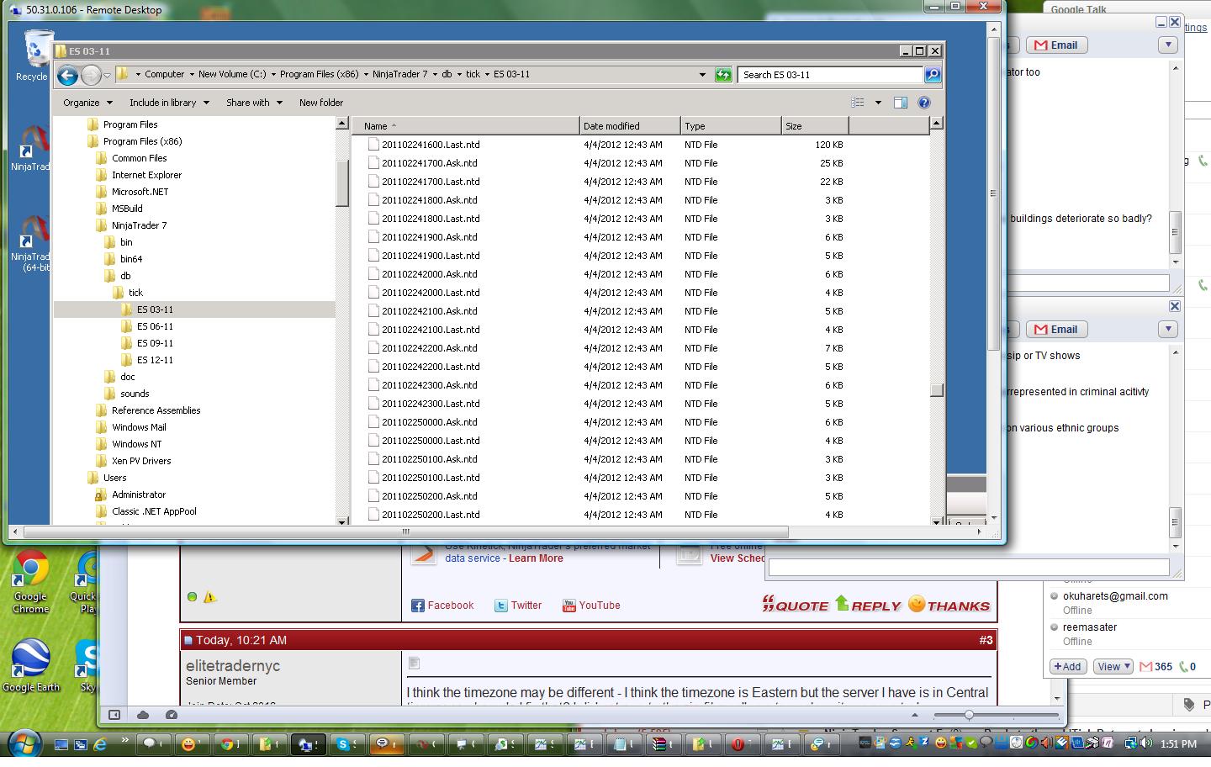Click the file list vertical scrollbar thumb
The width and height of the screenshot is (1211, 767).
[x=936, y=390]
